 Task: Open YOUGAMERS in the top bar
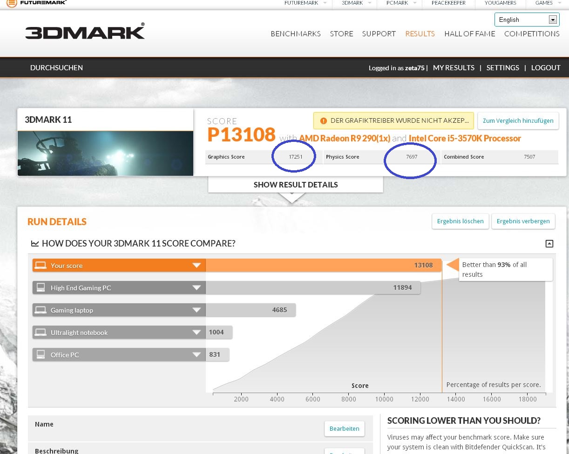click(501, 3)
